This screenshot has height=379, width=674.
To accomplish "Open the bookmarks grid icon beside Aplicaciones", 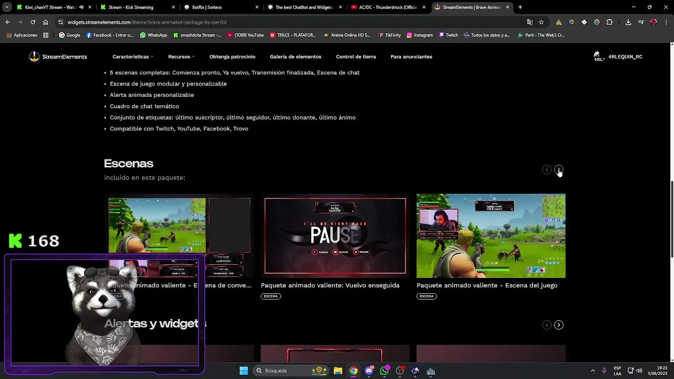I will tap(46, 35).
